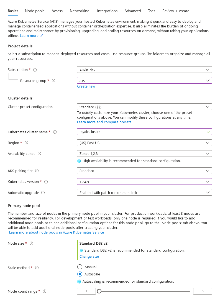Click the Kubernetes version info icon
215x307 pixels.
[46, 182]
